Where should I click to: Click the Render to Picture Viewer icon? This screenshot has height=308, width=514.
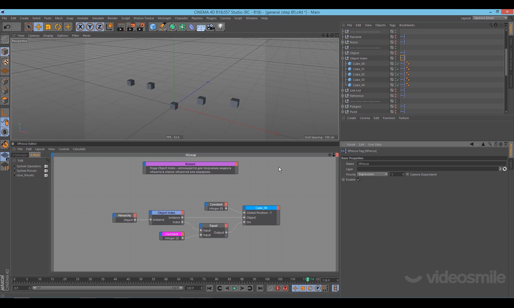(x=131, y=27)
